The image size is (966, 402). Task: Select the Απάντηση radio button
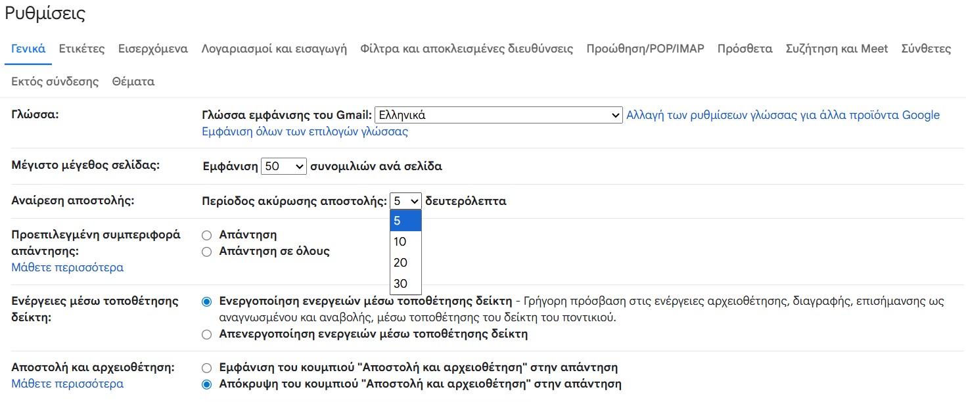tap(206, 234)
